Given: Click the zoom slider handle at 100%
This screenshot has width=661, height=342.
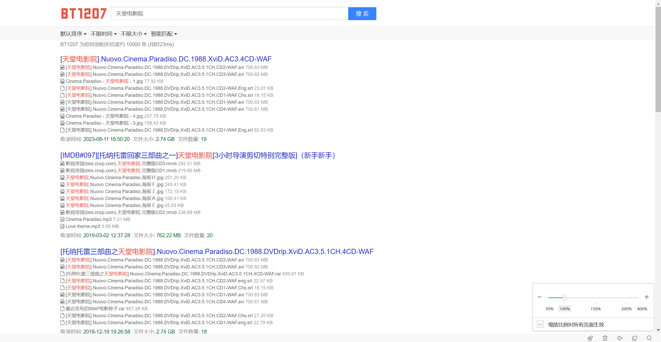Looking at the screenshot, I should (x=564, y=297).
